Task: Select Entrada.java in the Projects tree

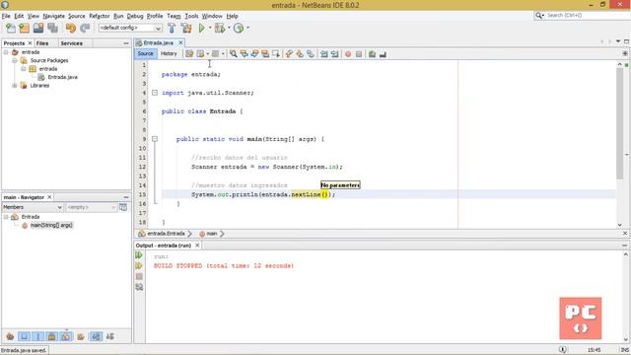Action: 62,77
